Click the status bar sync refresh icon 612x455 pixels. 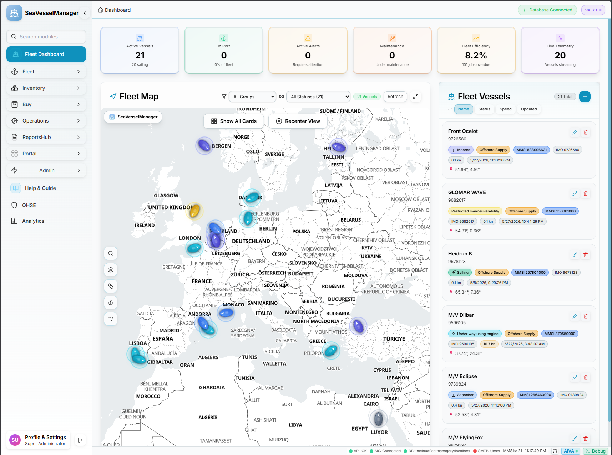555,451
